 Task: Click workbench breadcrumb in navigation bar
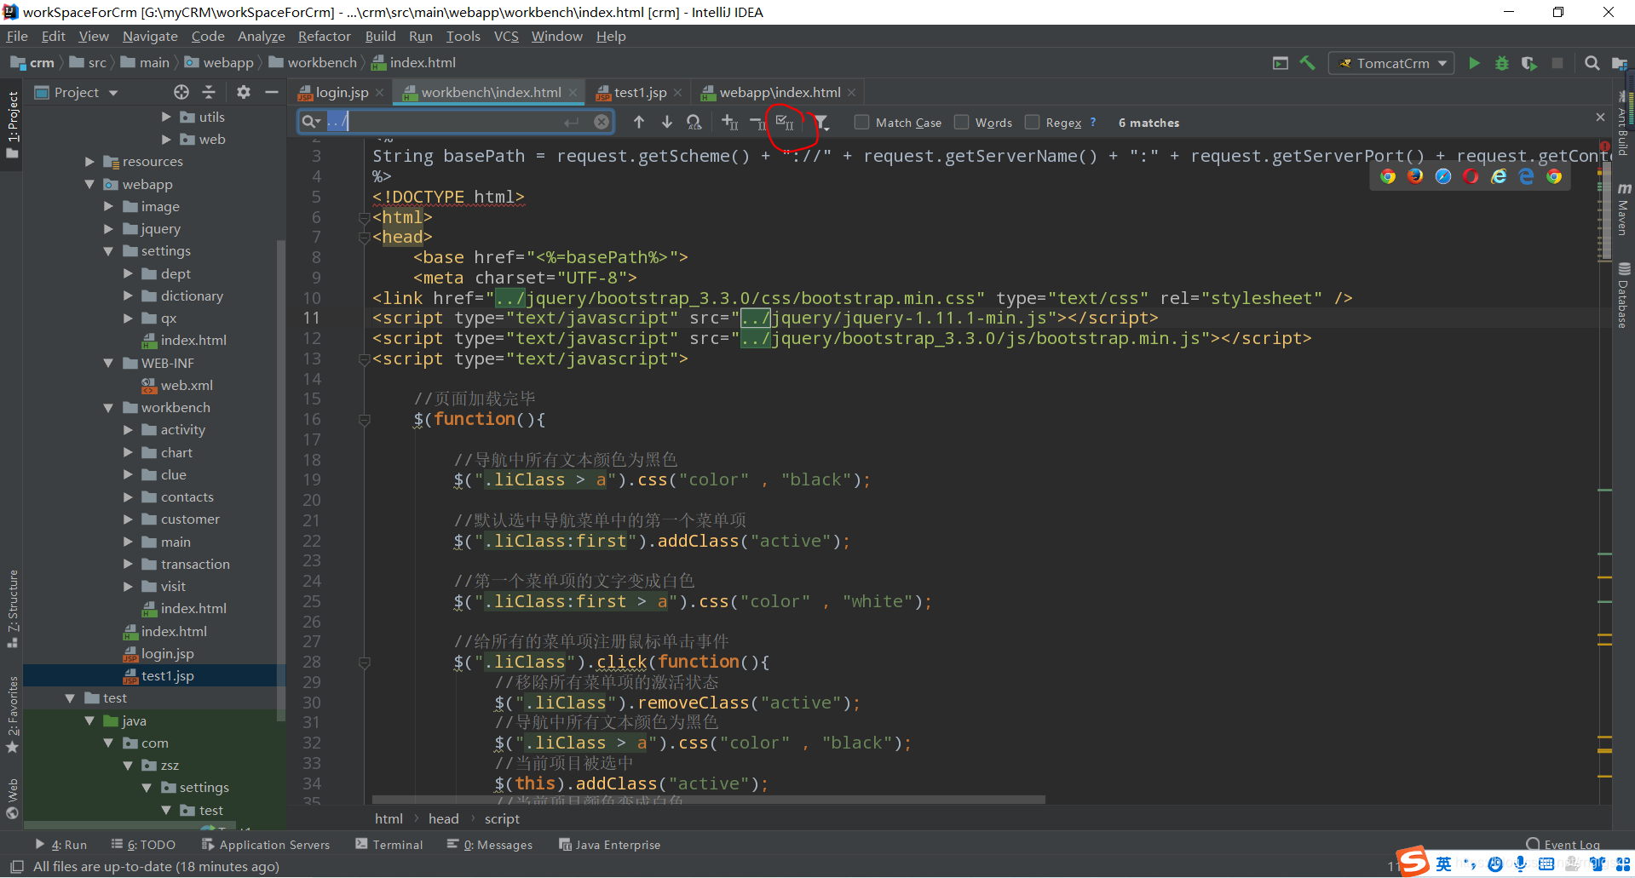(313, 62)
